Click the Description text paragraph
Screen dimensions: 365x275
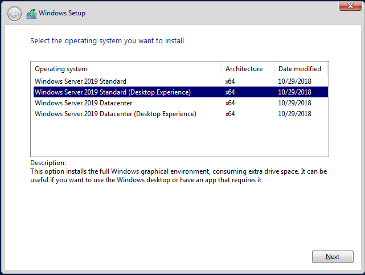(x=179, y=176)
